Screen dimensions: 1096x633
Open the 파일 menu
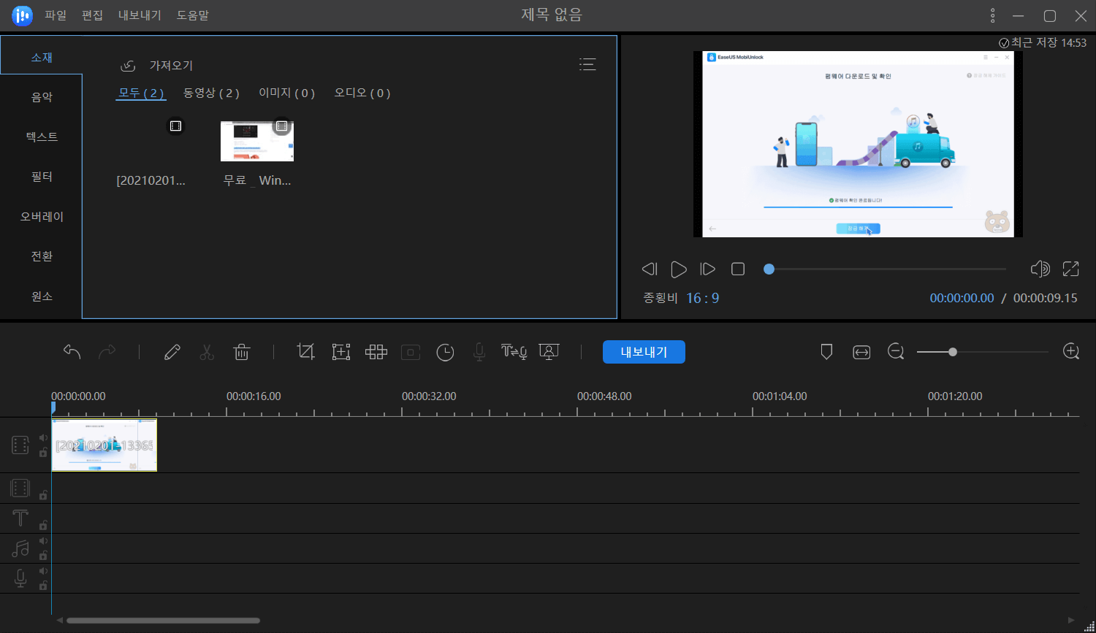pos(56,15)
